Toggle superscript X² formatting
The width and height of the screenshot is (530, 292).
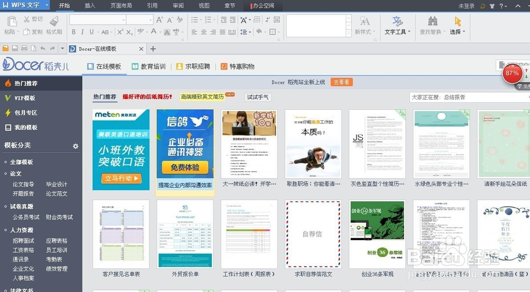tap(120, 32)
